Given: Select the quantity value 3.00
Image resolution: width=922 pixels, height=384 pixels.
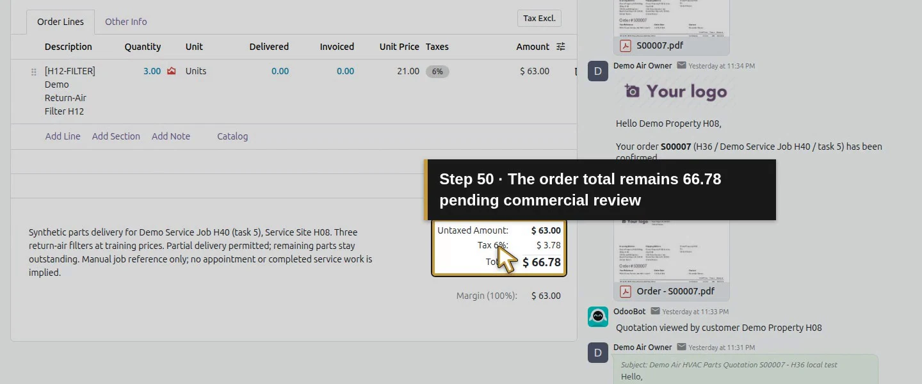Looking at the screenshot, I should [152, 71].
